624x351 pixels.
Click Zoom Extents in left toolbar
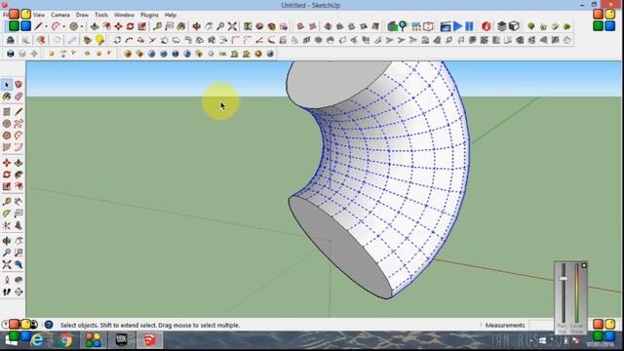tap(7, 264)
